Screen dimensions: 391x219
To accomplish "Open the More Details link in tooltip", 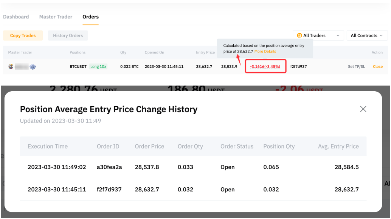I will [x=265, y=51].
